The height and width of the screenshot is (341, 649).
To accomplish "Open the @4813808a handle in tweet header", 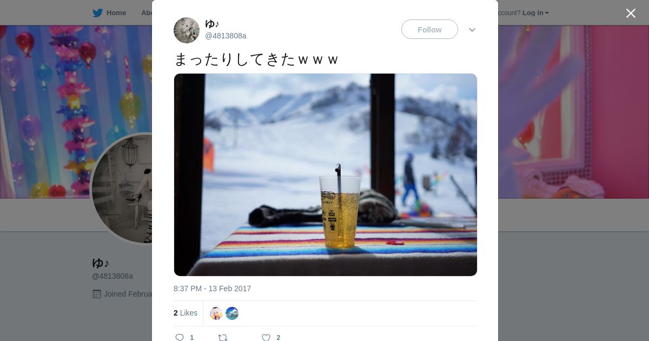I will 226,36.
